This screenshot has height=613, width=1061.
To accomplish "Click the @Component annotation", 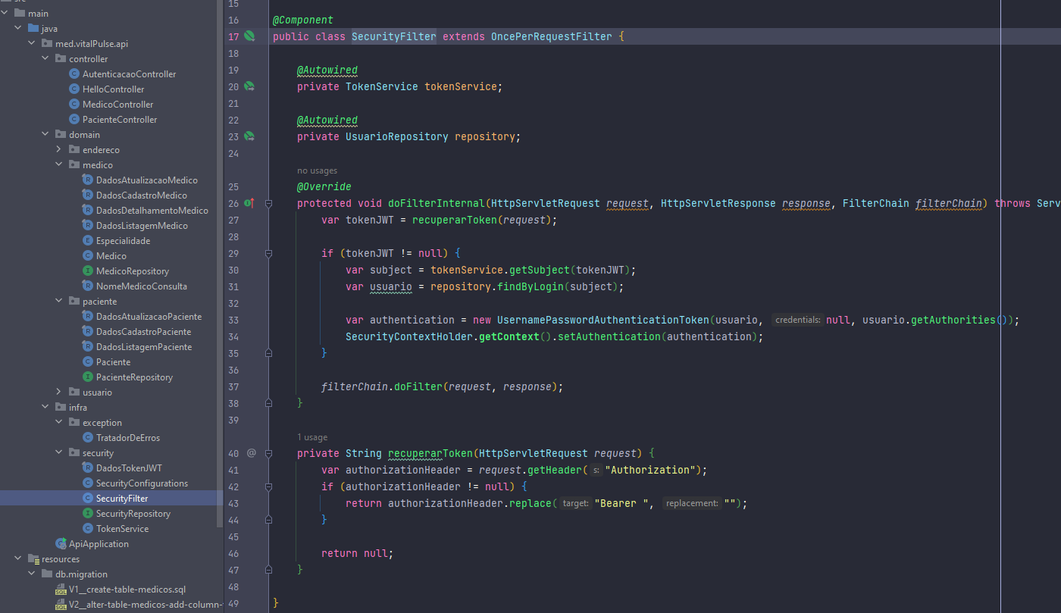I will pyautogui.click(x=302, y=20).
